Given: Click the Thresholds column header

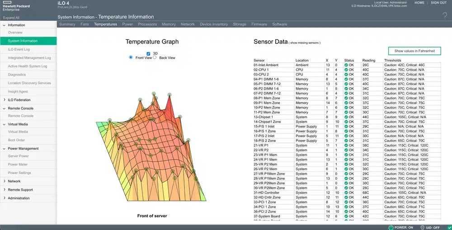Looking at the screenshot, I should [x=393, y=60].
